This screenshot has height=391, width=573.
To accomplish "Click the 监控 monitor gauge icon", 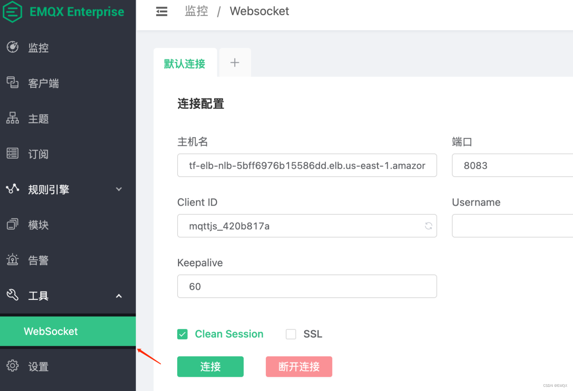I will 12,47.
